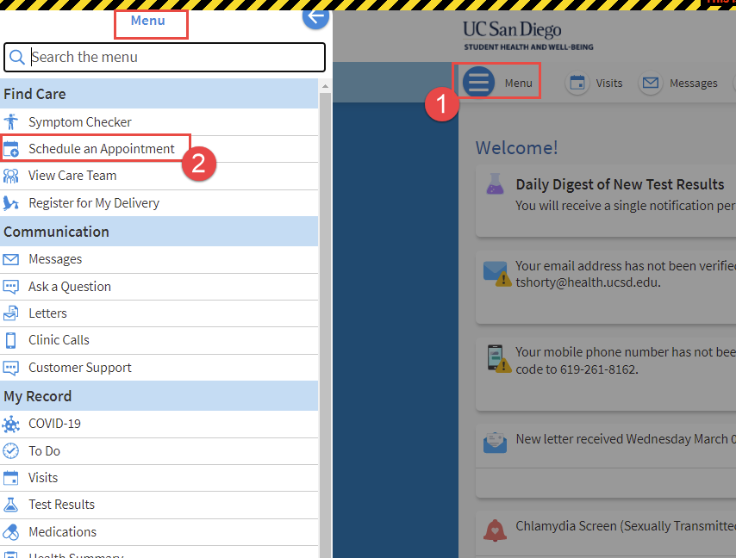Screen dimensions: 736x558
Task: Click into the Search the menu field
Action: click(x=165, y=57)
